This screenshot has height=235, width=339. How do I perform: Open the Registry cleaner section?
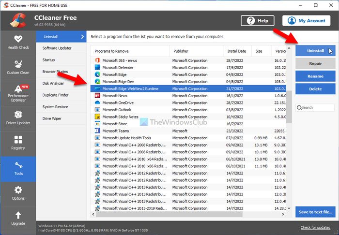tap(18, 144)
